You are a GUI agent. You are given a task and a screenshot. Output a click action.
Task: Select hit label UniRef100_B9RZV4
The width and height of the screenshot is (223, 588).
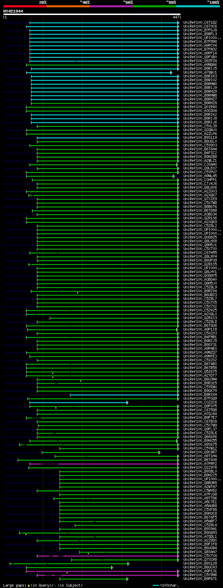tap(200, 291)
